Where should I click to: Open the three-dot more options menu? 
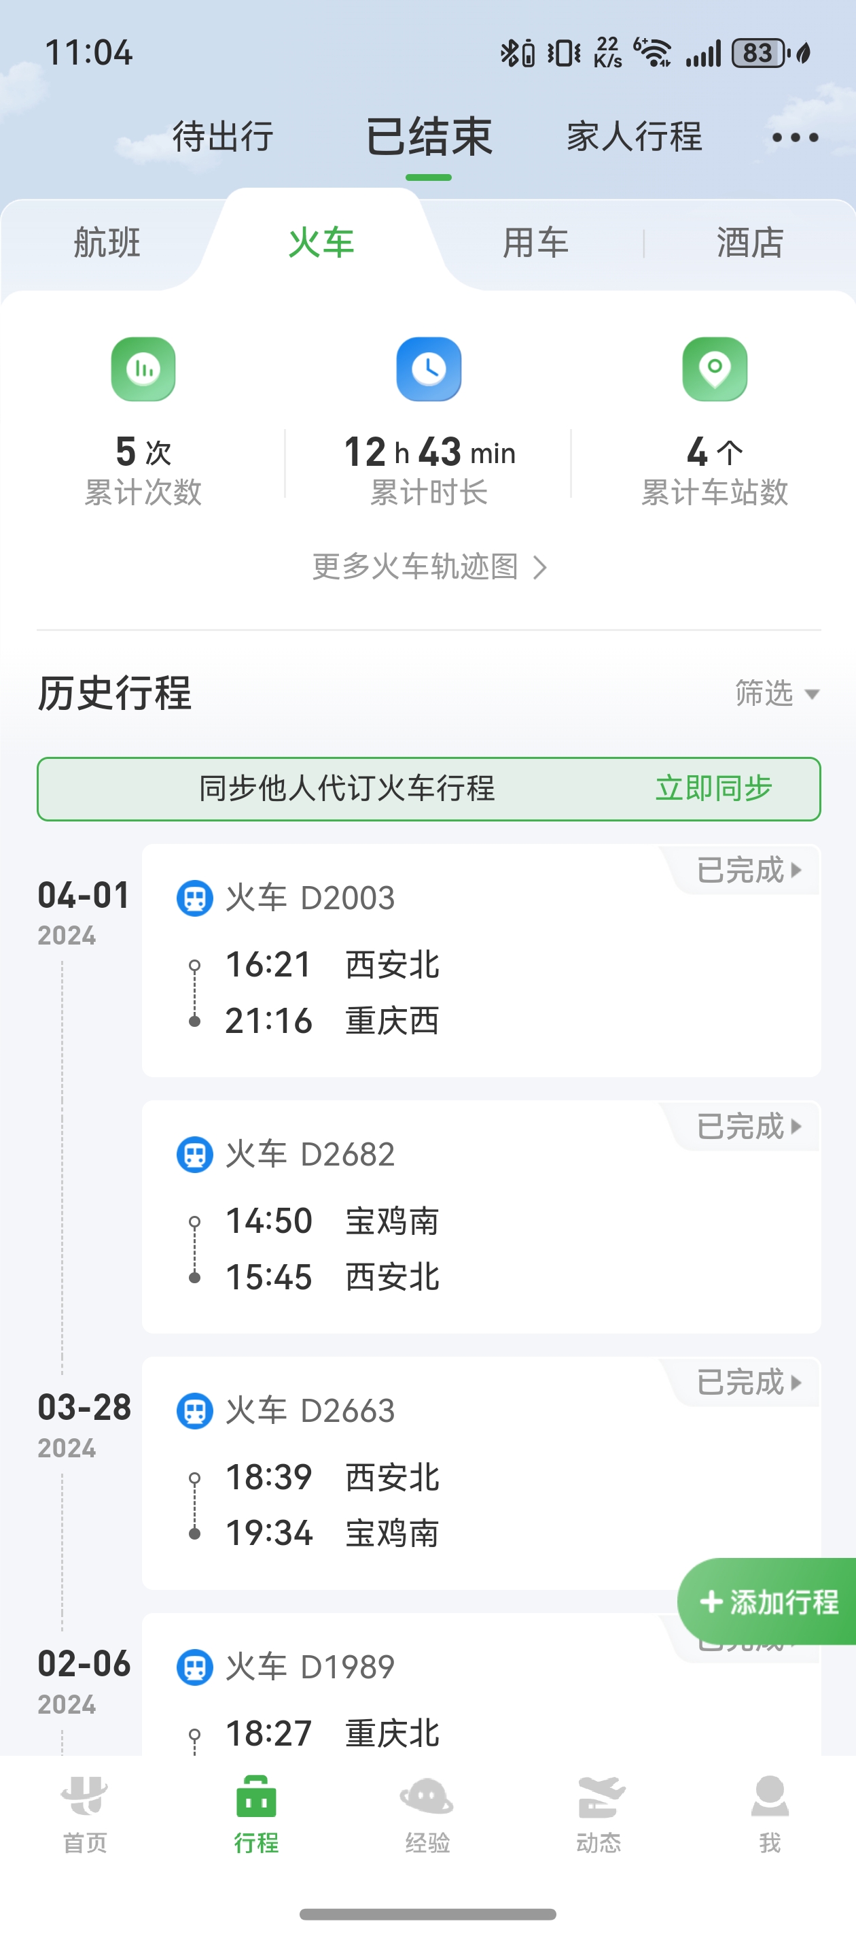click(x=794, y=137)
